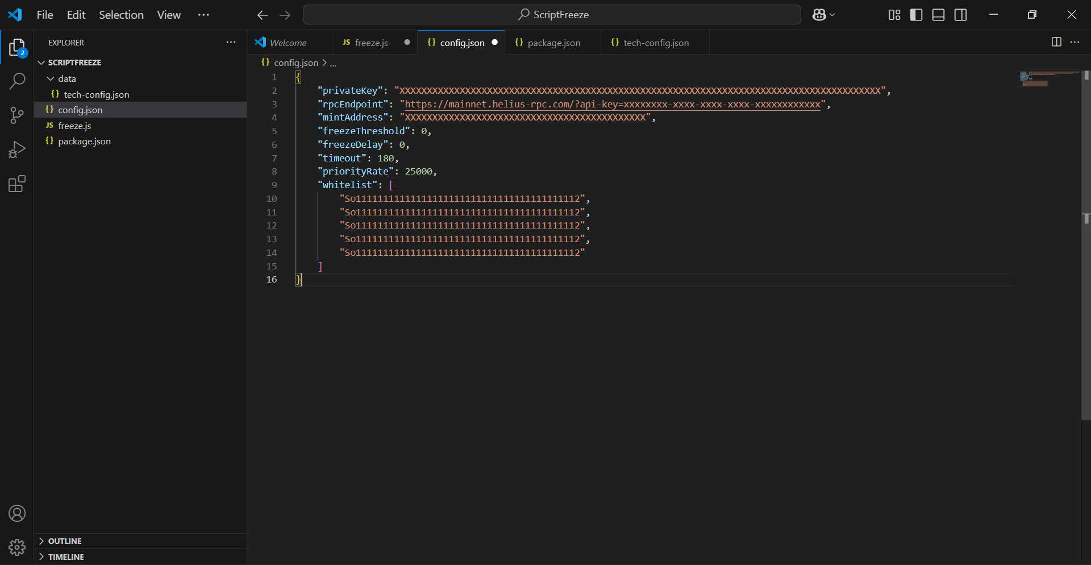Click the opening brace on line 1
Screen dimensions: 1091x565
(x=298, y=77)
